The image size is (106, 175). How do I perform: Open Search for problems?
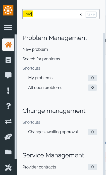point(41,59)
